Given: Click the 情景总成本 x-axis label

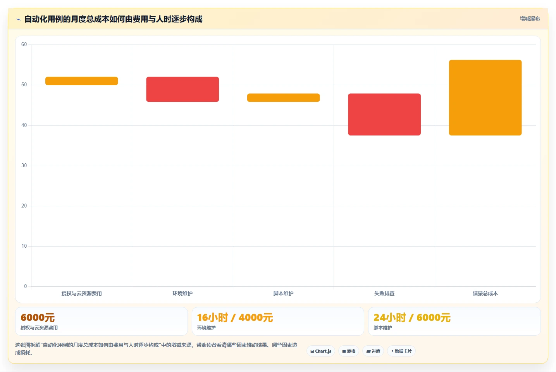Looking at the screenshot, I should (x=485, y=293).
